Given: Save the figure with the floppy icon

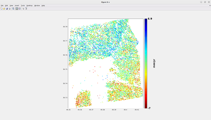Looking at the screenshot, I should pos(7,9).
